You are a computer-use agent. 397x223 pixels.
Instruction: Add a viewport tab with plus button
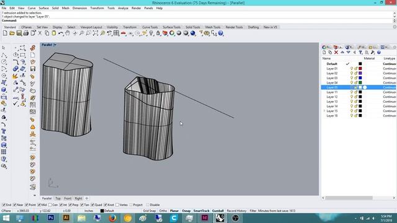pos(87,198)
